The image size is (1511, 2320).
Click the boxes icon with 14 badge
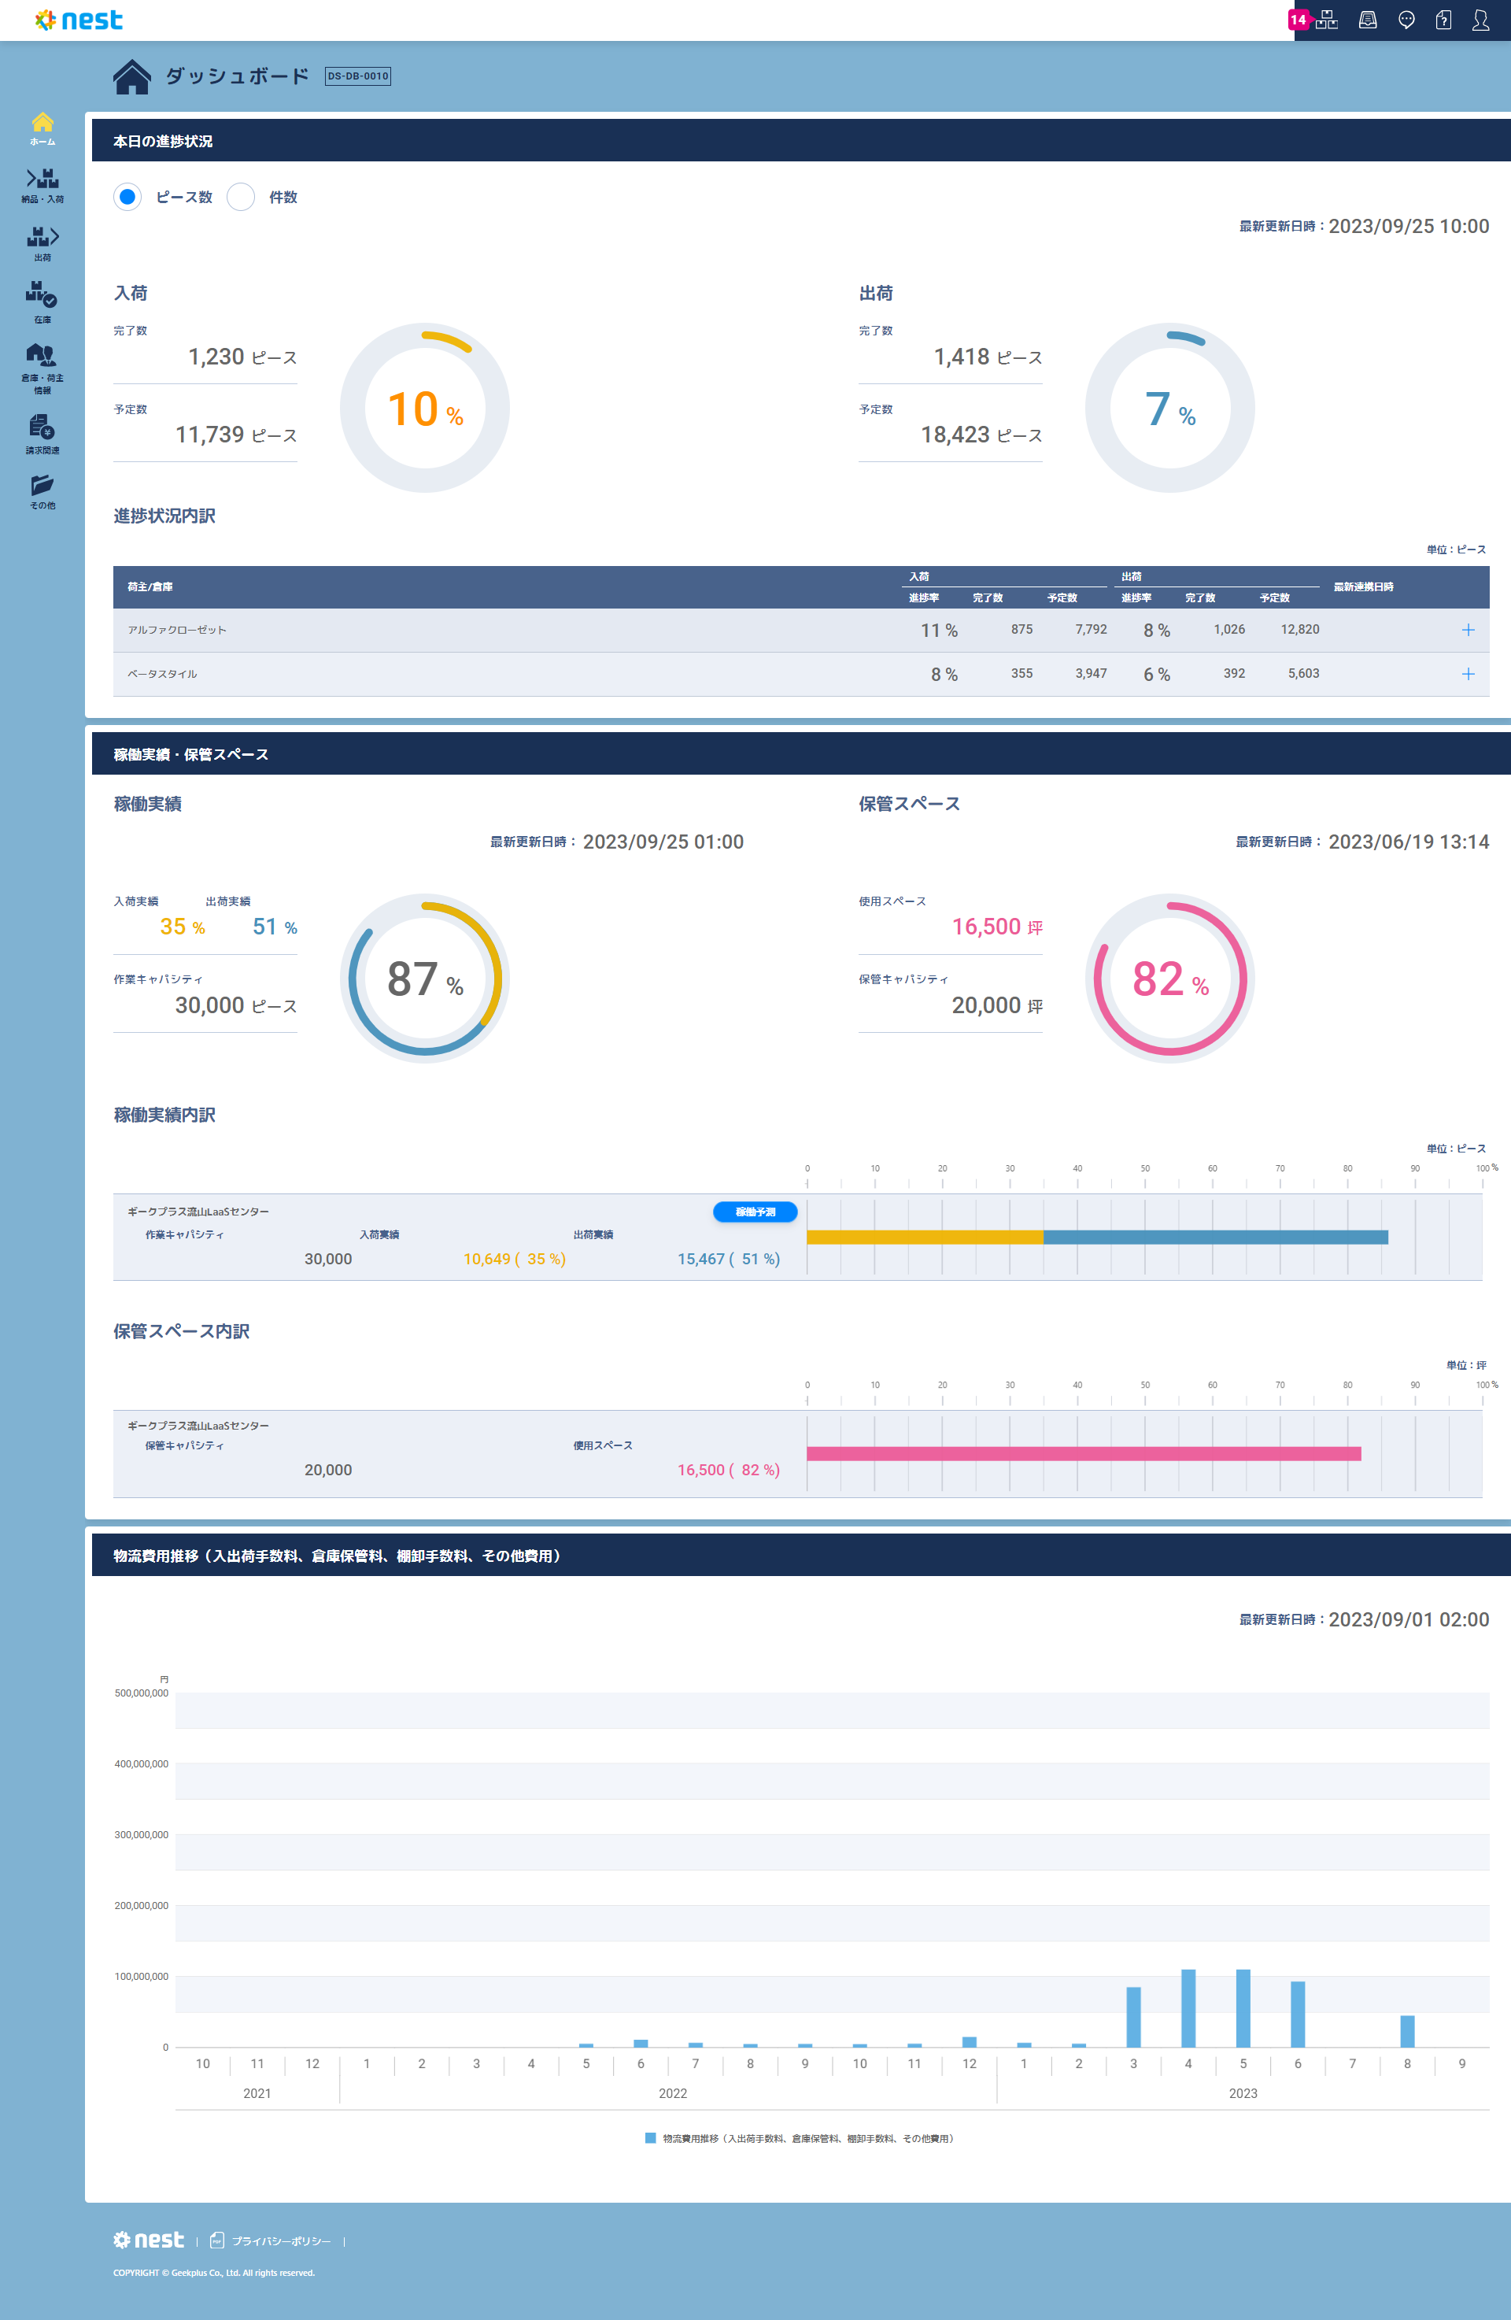pyautogui.click(x=1325, y=20)
